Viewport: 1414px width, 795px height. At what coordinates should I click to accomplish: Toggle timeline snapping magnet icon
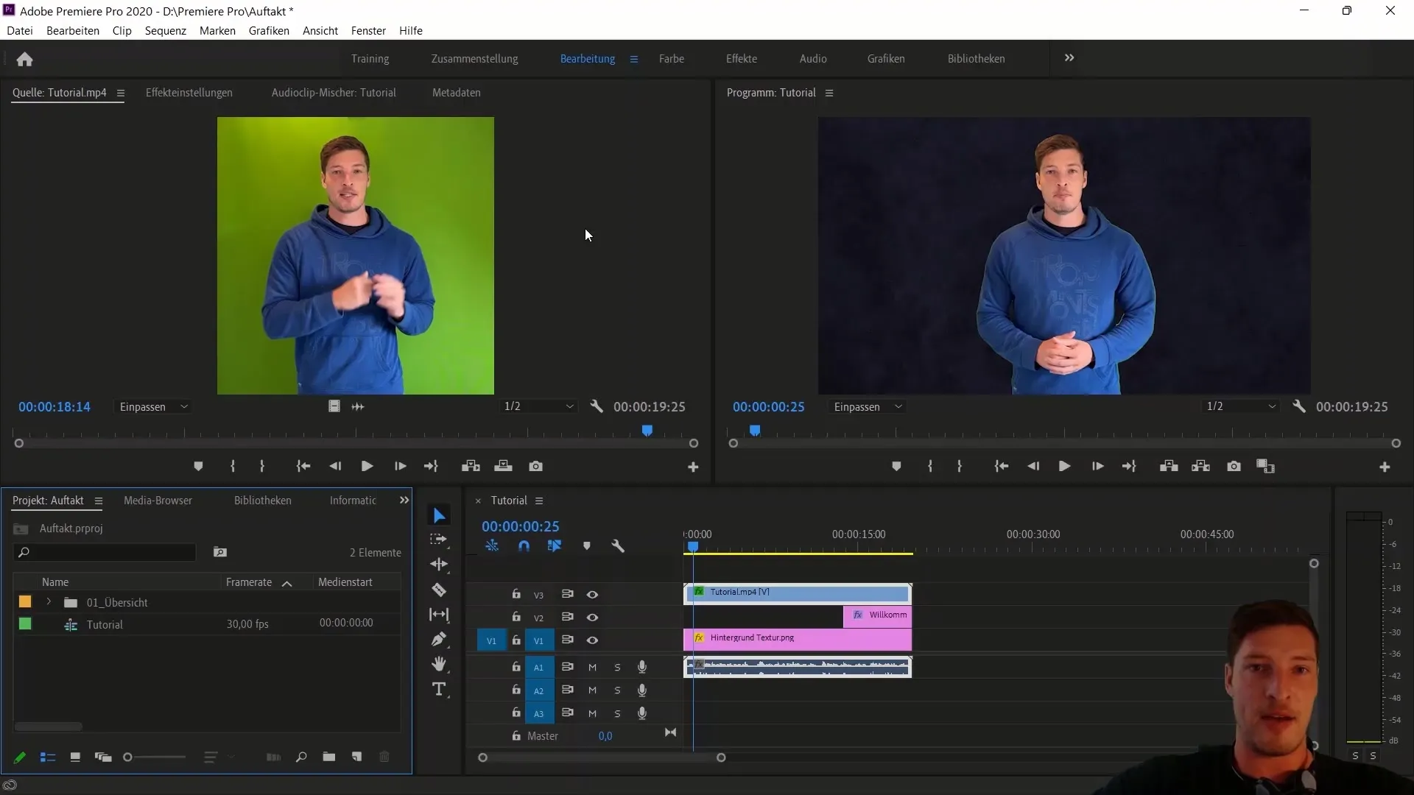(x=524, y=546)
